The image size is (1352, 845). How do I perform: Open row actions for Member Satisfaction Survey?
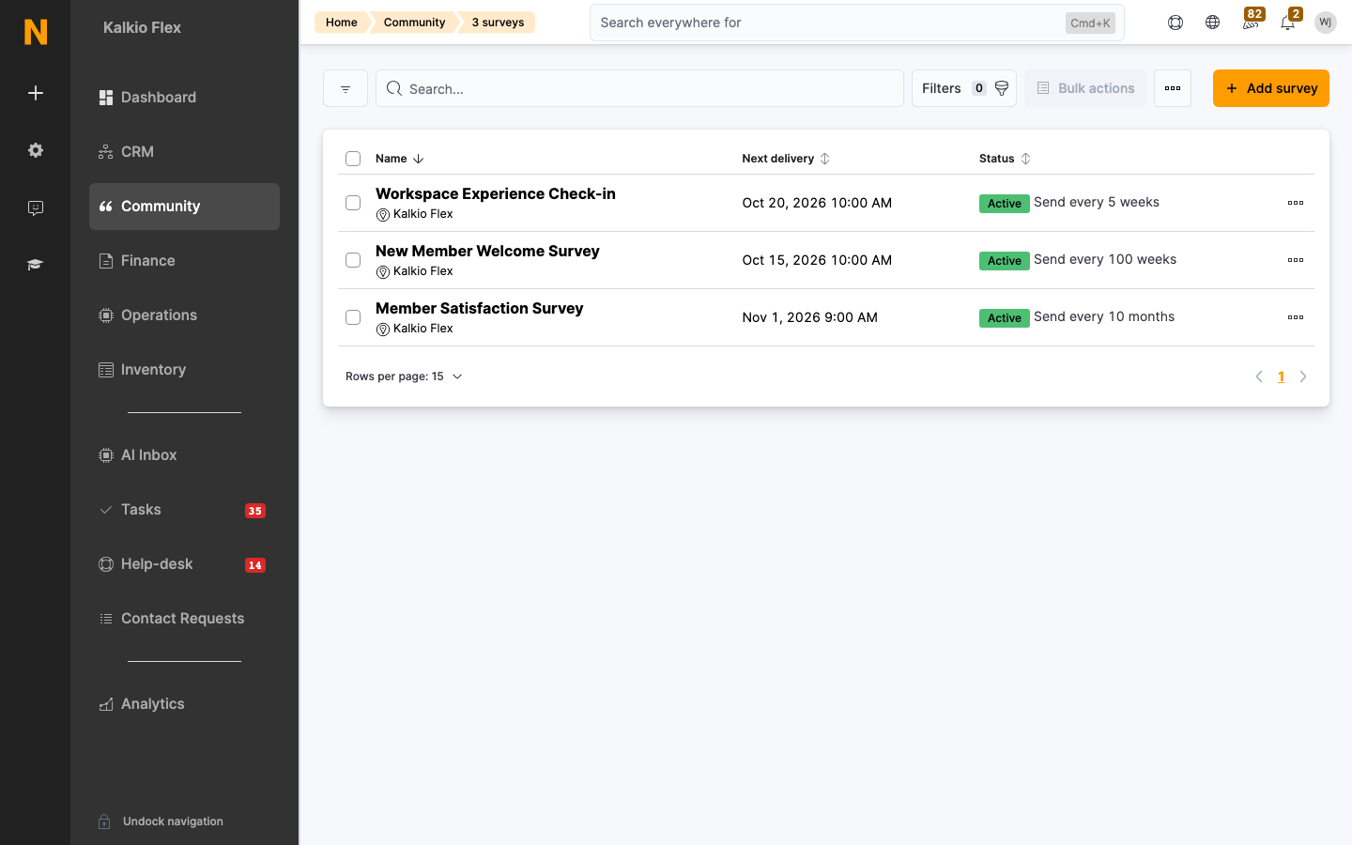[x=1296, y=317]
